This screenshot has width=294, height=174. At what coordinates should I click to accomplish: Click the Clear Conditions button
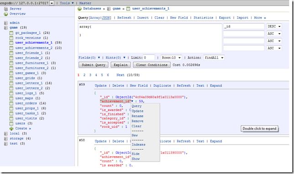[152, 65]
